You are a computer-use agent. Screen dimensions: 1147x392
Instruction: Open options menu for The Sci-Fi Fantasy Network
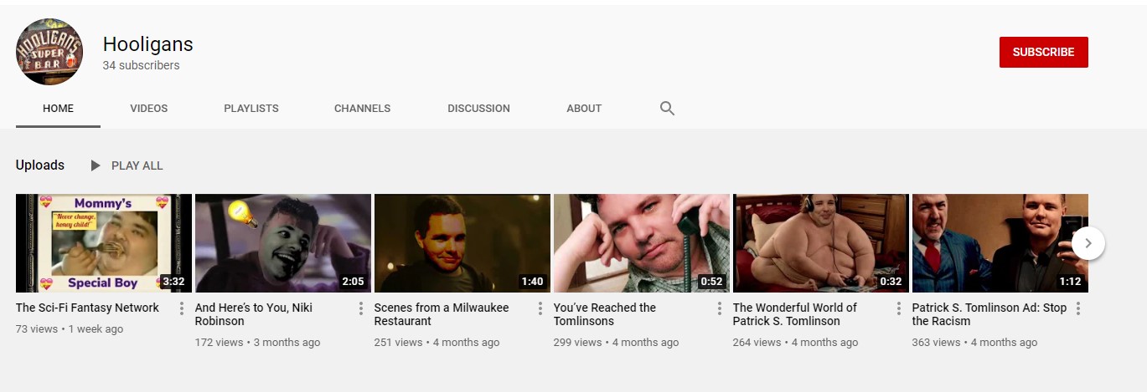point(182,308)
